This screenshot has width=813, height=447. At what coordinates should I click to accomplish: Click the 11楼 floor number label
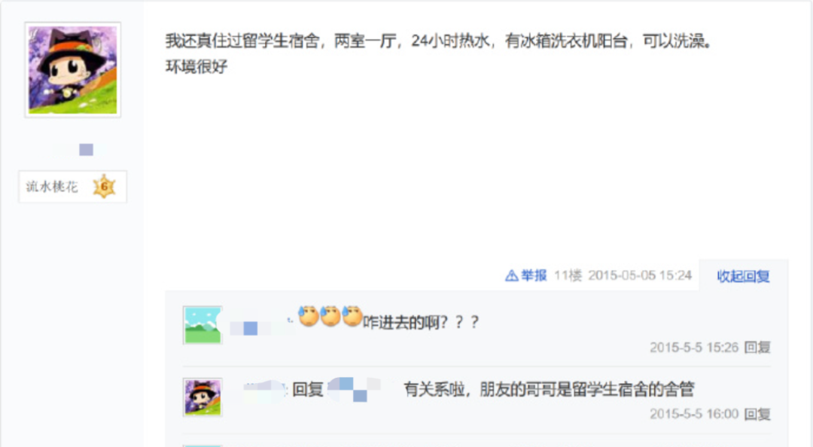(x=568, y=275)
